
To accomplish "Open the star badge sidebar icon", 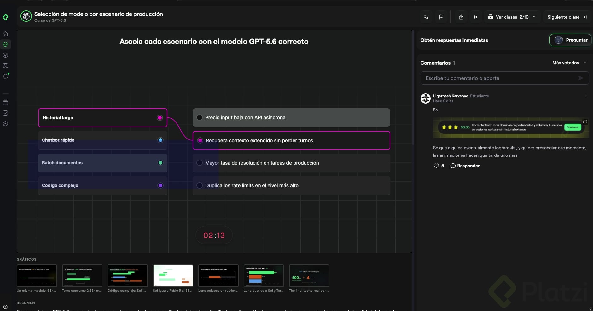I will pyautogui.click(x=5, y=124).
